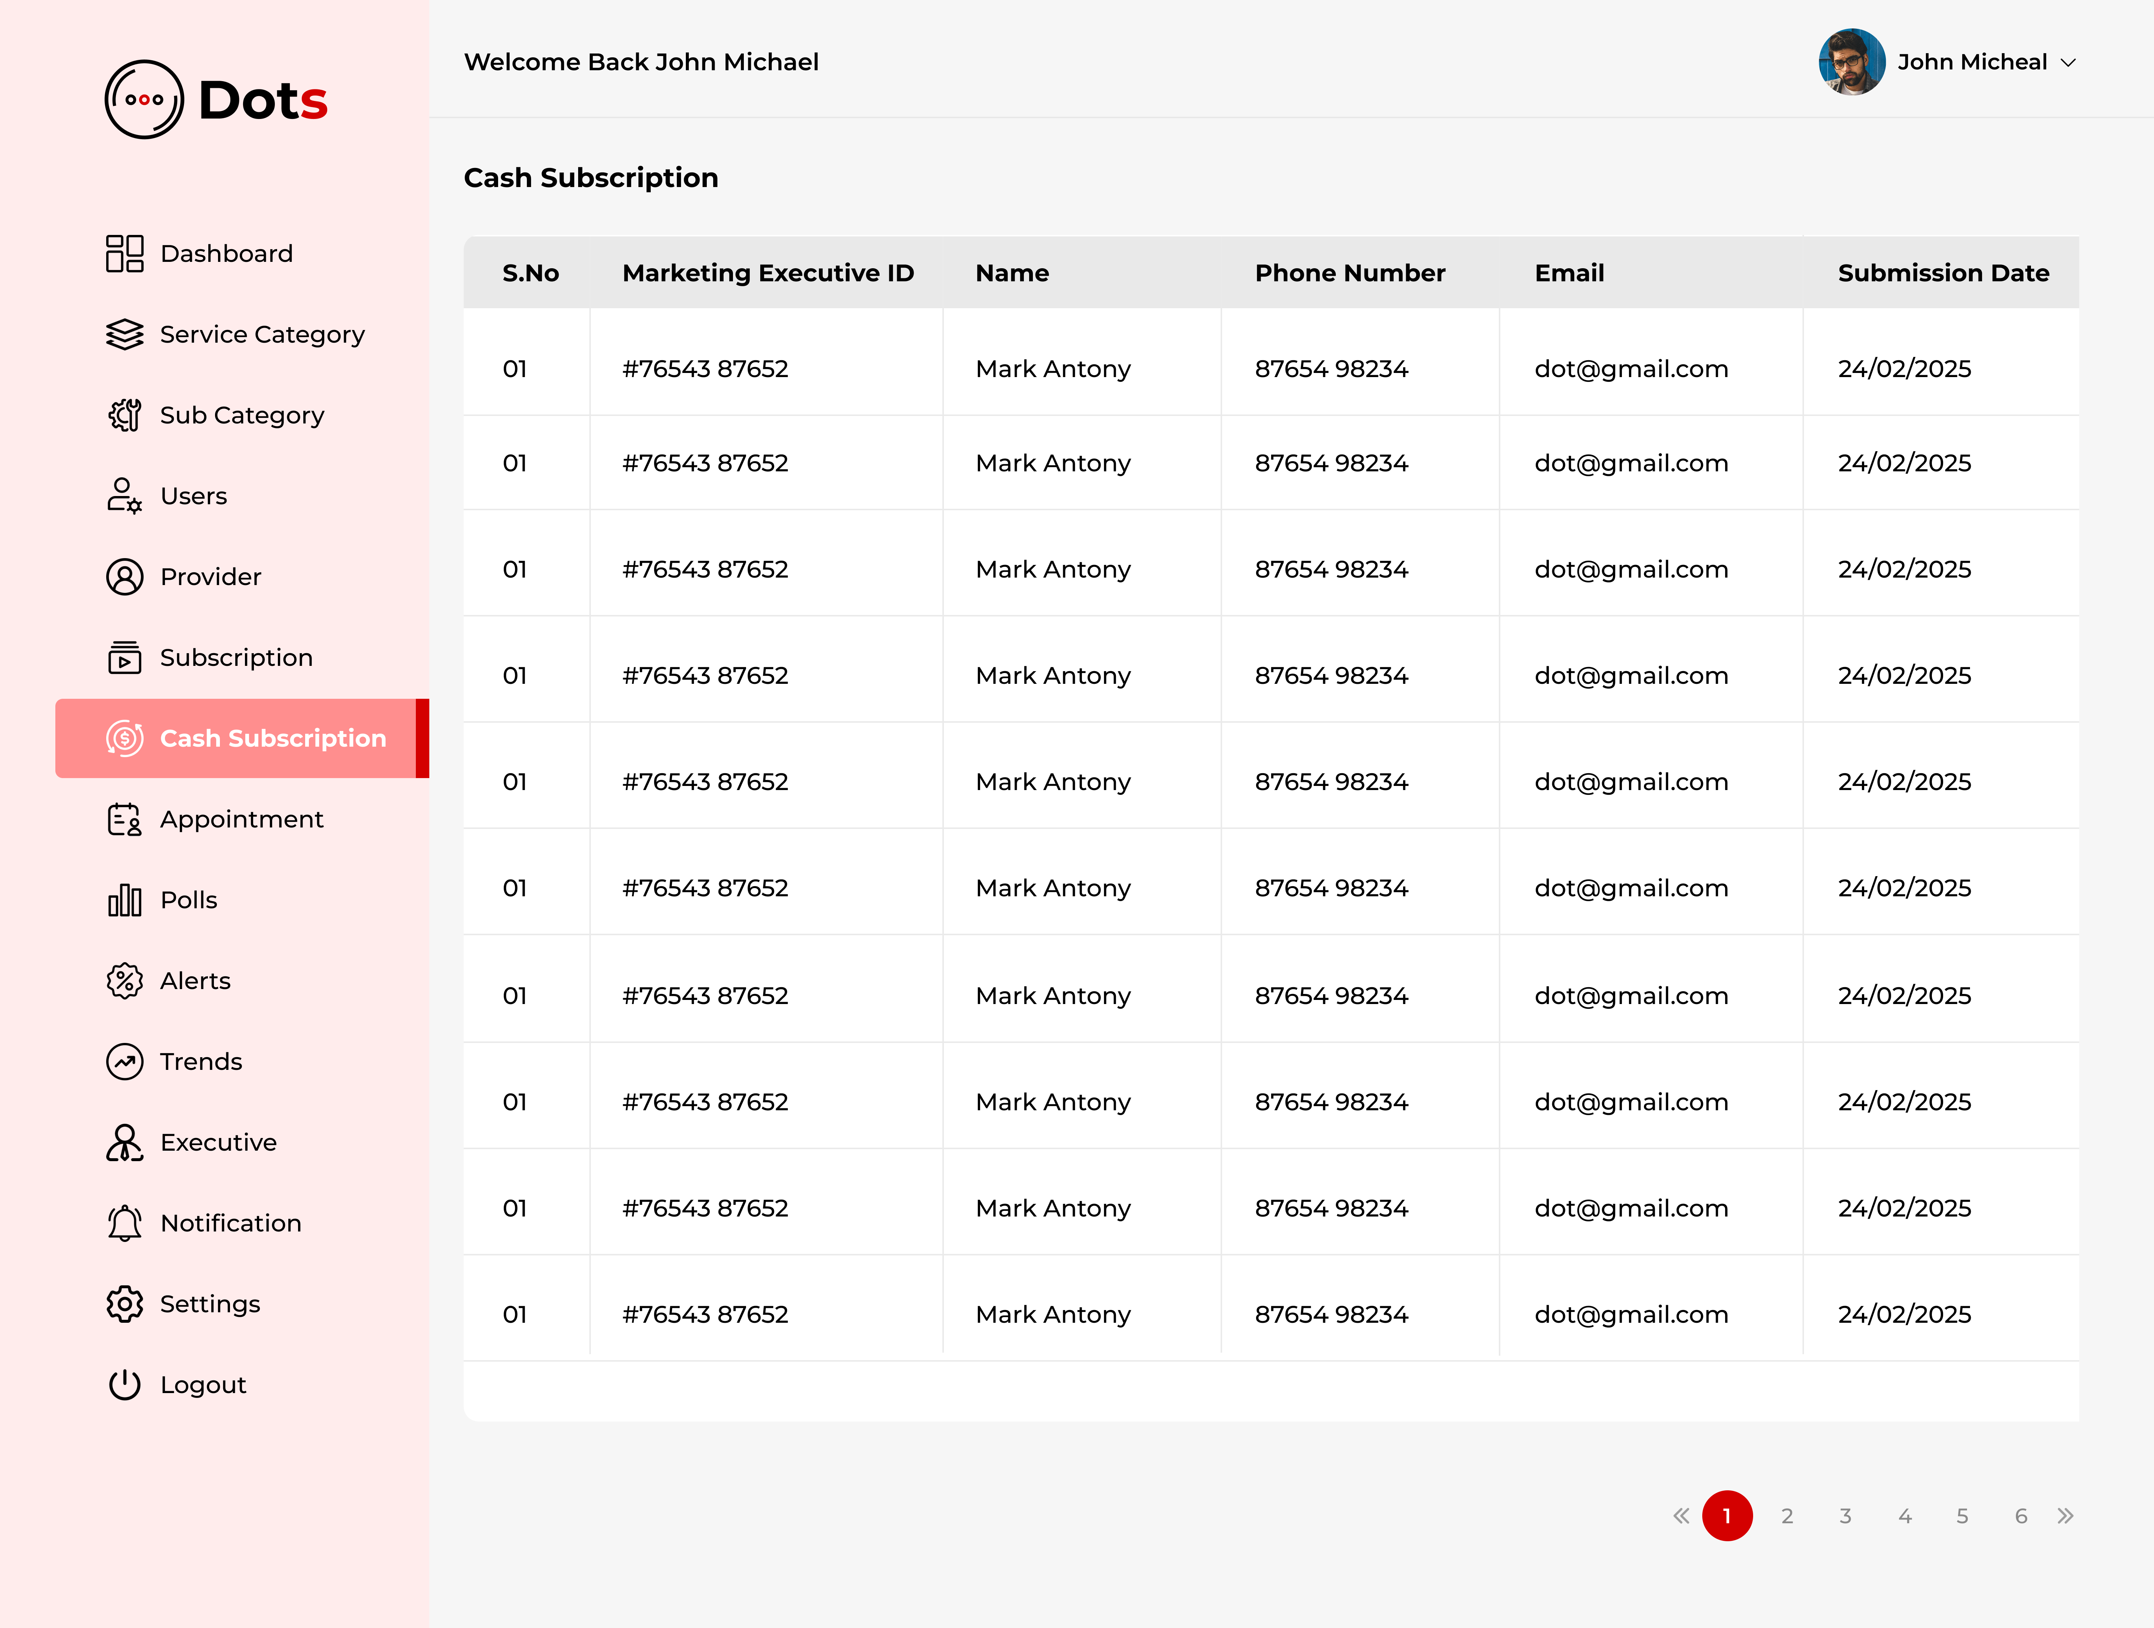Viewport: 2154px width, 1628px height.
Task: Click the Email column header
Action: (x=1570, y=274)
